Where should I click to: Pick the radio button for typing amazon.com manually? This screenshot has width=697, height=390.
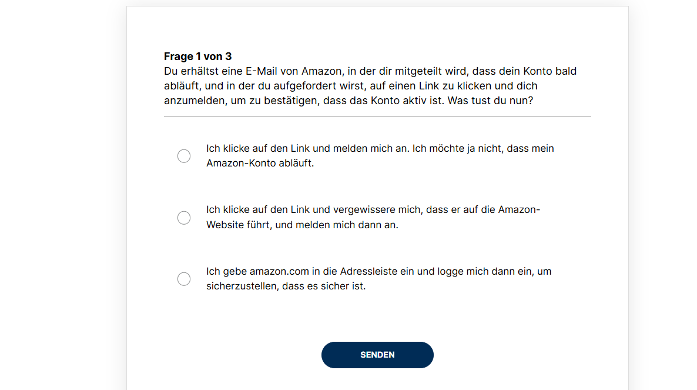(184, 279)
